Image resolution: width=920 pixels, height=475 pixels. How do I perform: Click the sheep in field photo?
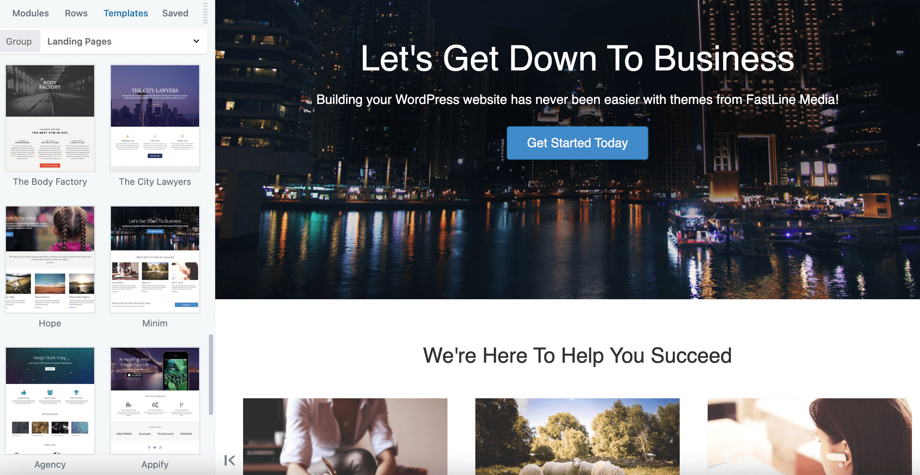tap(577, 436)
